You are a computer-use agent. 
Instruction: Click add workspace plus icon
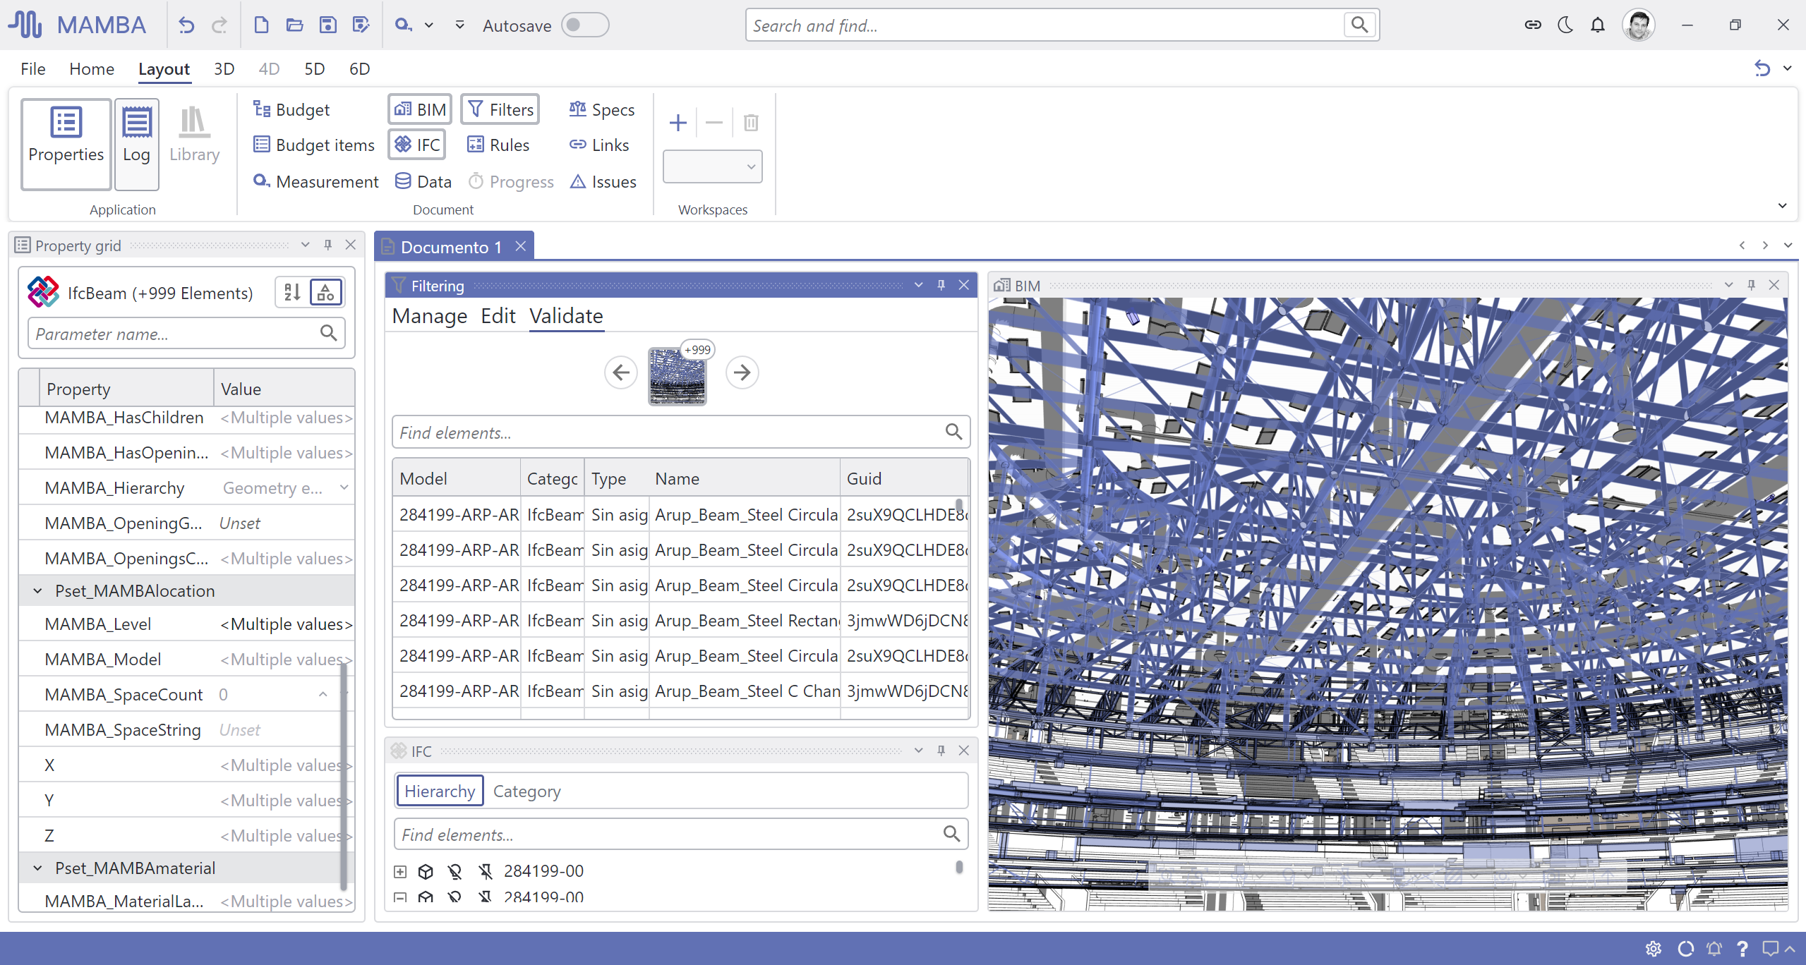(x=678, y=123)
